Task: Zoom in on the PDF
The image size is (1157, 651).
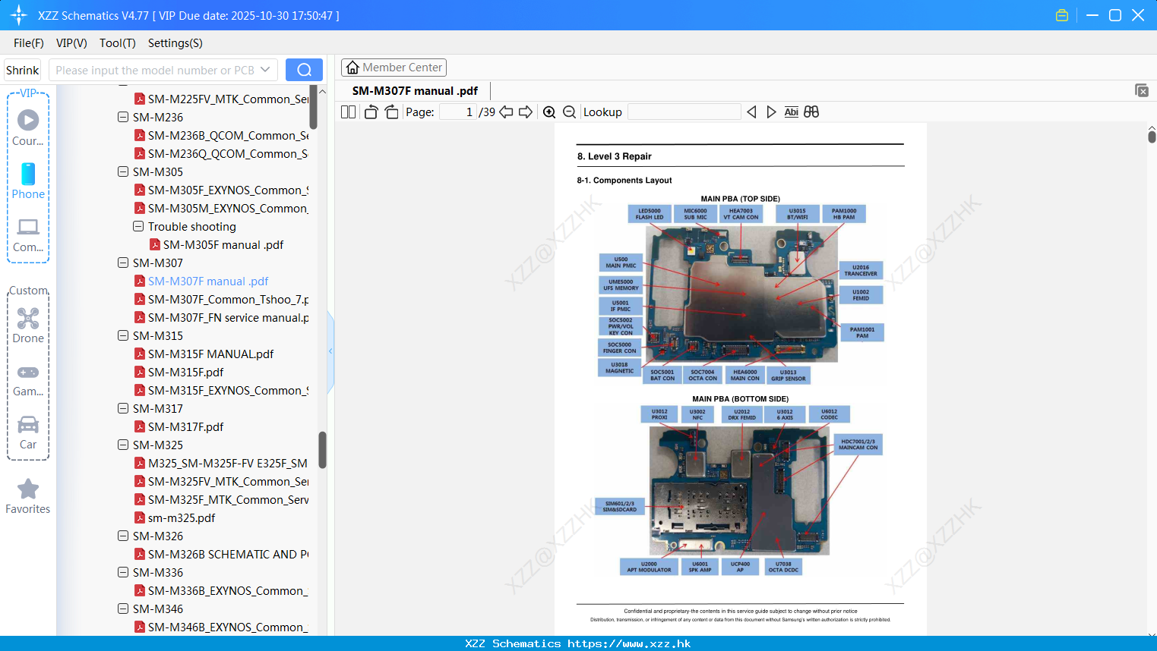Action: click(549, 112)
